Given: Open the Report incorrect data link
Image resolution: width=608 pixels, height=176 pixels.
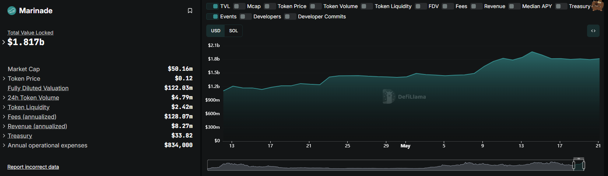Looking at the screenshot, I should (x=33, y=167).
